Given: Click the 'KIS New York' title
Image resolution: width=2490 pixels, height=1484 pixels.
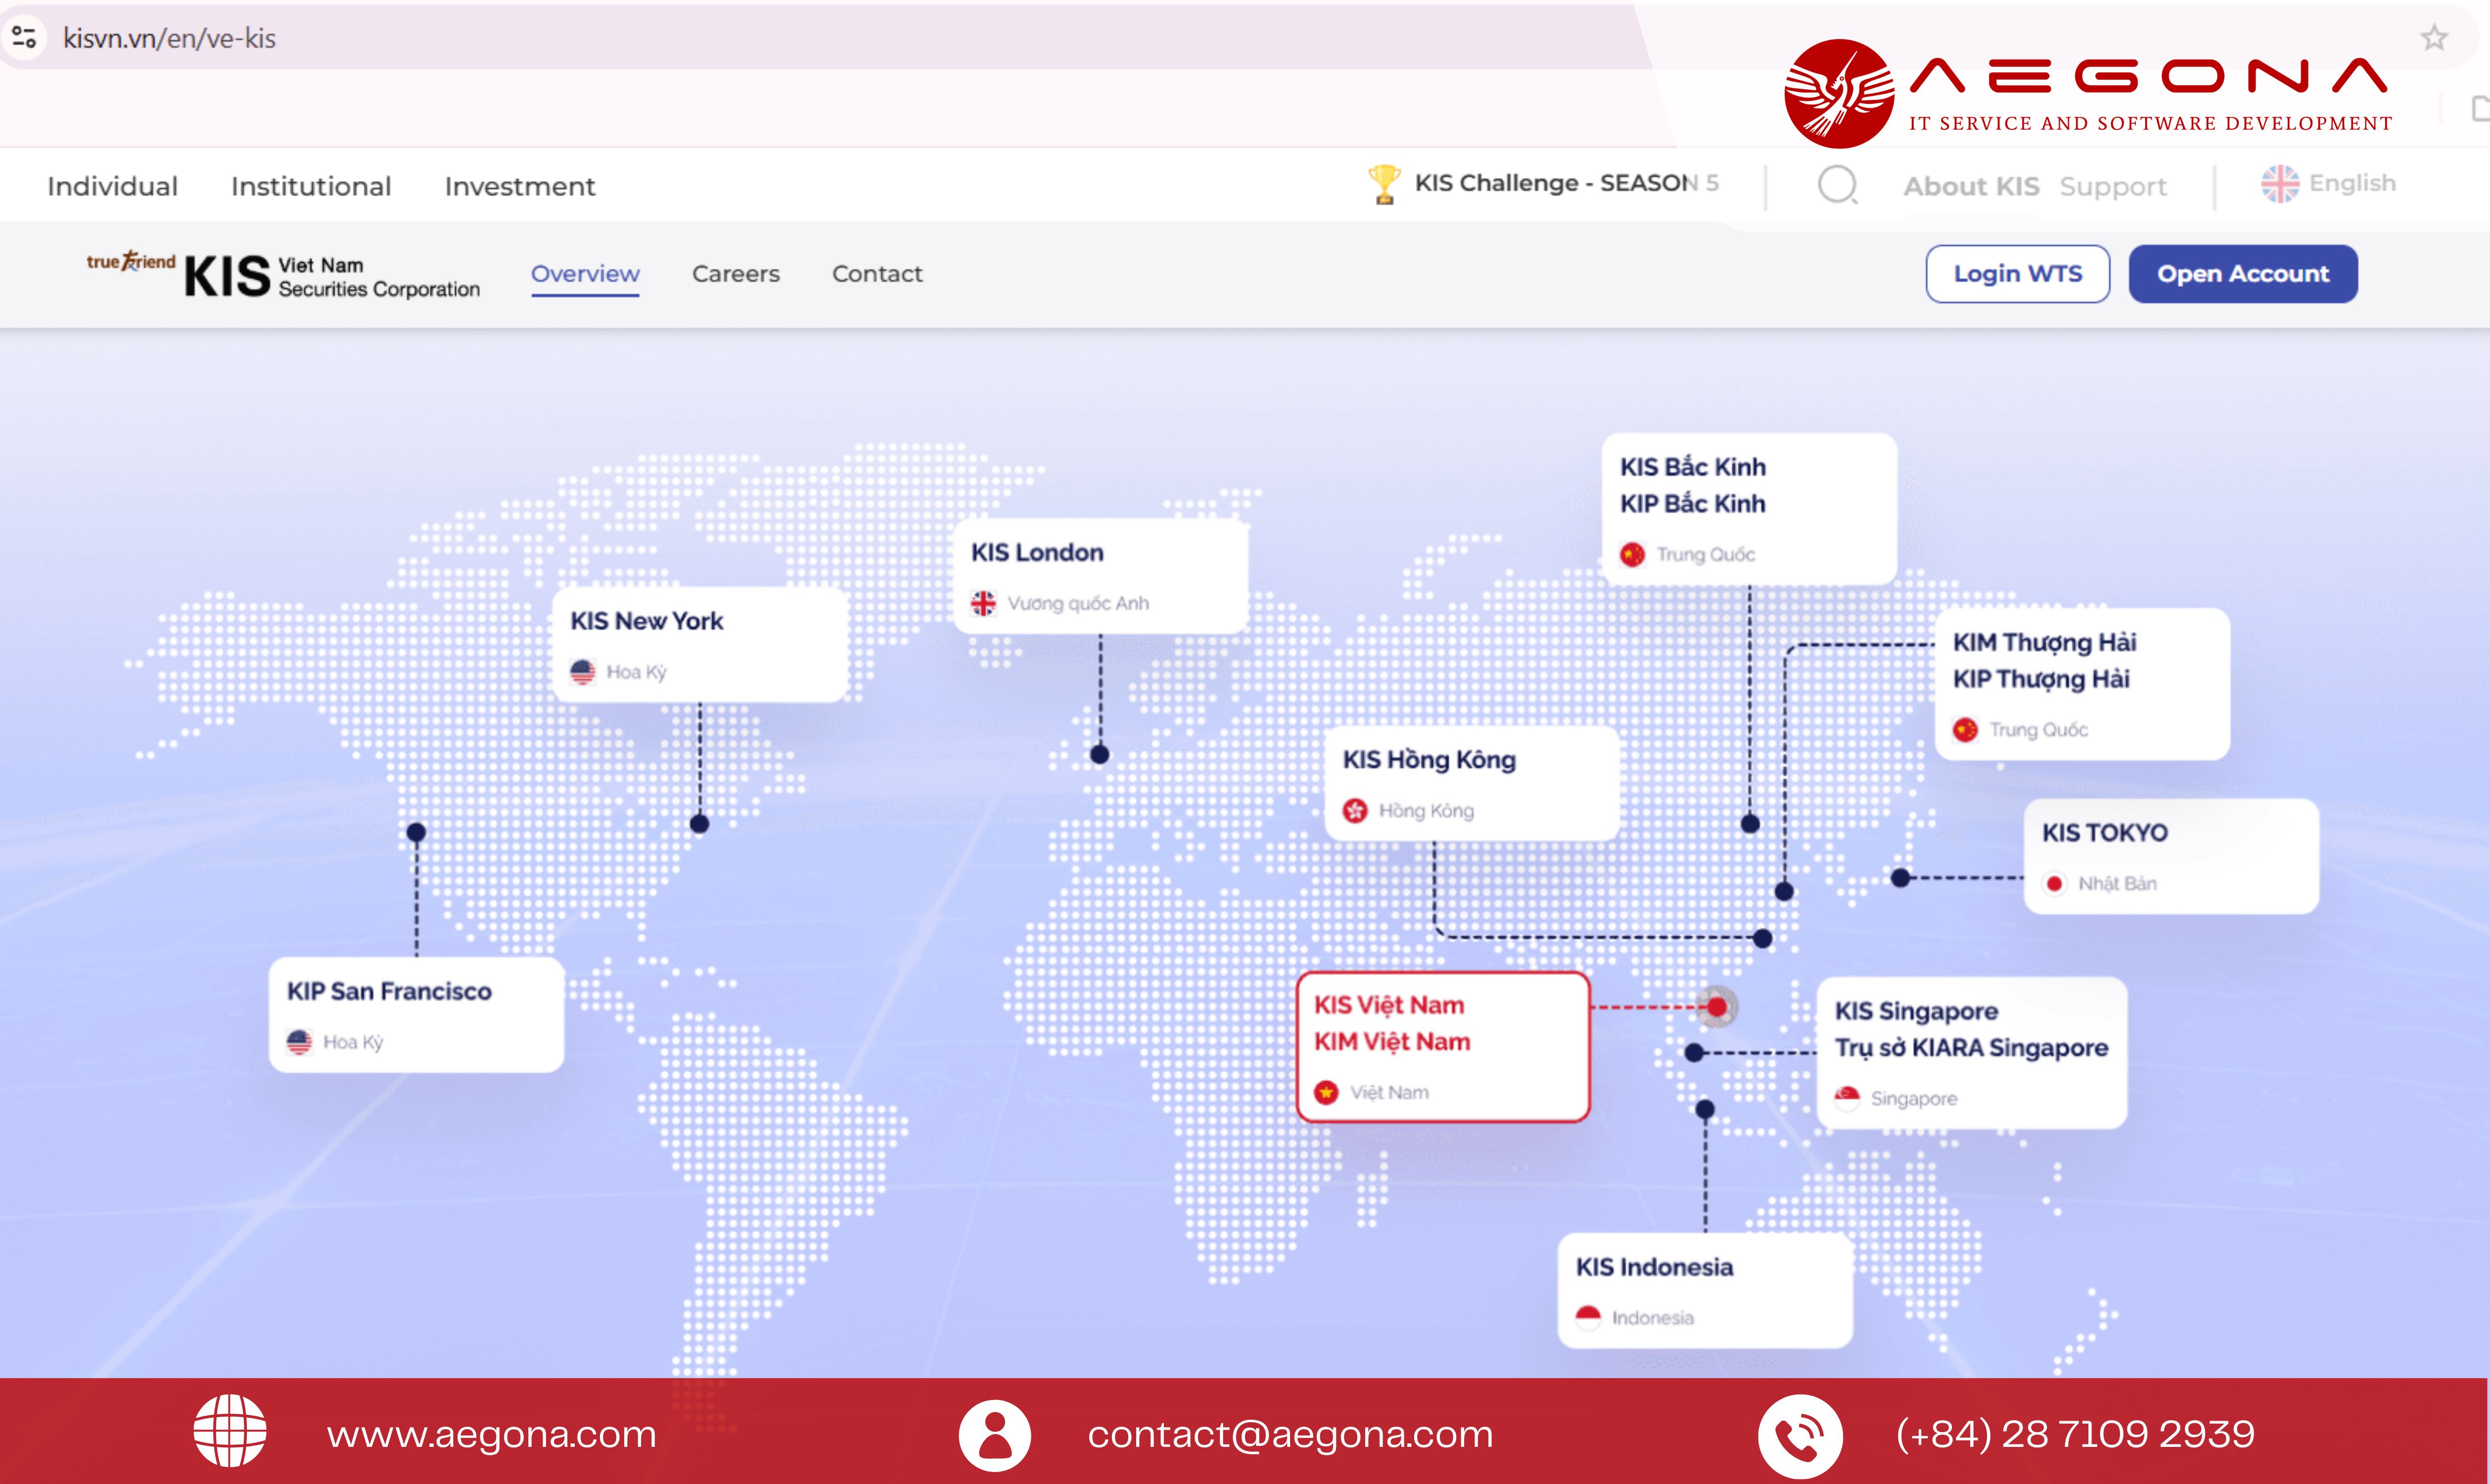Looking at the screenshot, I should 647,622.
